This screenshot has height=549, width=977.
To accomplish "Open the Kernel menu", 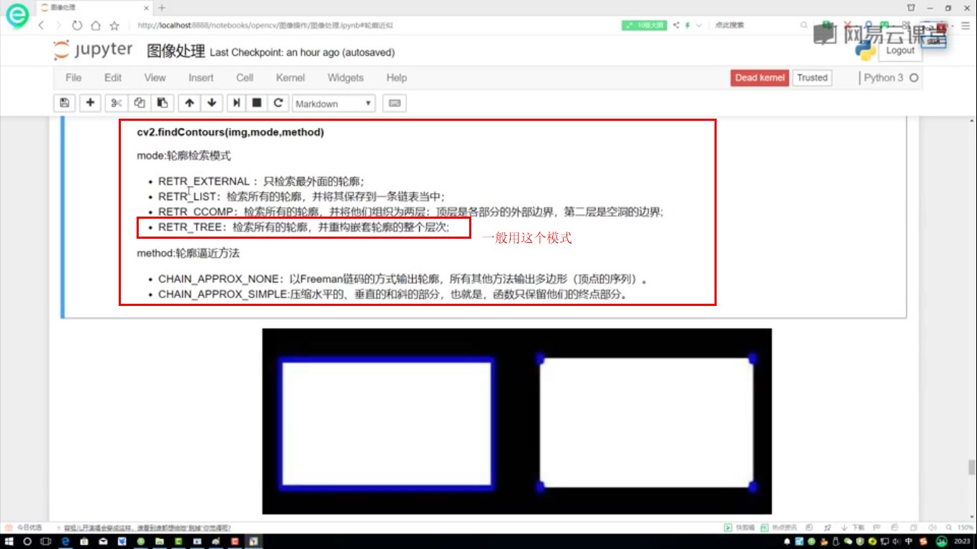I will (x=290, y=77).
